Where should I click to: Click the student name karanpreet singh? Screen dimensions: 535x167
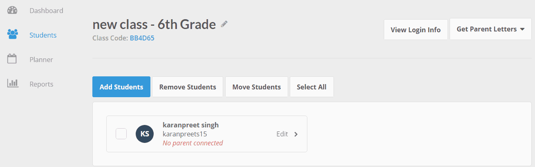190,125
